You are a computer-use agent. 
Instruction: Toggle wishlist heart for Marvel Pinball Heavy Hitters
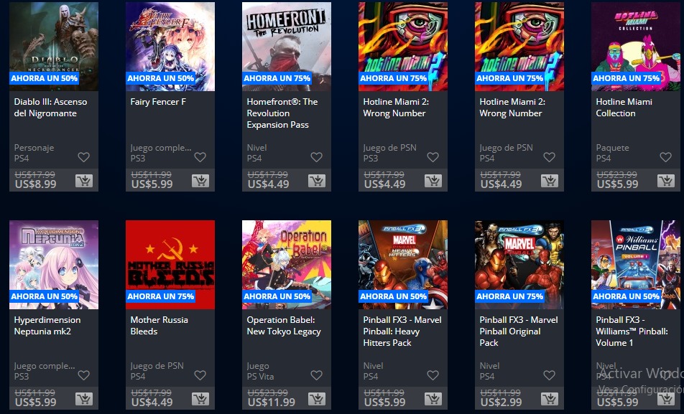pyautogui.click(x=433, y=375)
